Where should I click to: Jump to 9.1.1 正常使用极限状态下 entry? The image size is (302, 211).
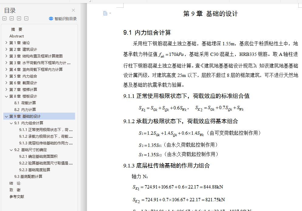pyautogui.click(x=46, y=130)
